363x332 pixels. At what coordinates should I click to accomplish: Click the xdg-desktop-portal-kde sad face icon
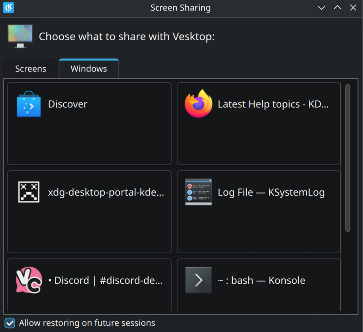tap(29, 192)
